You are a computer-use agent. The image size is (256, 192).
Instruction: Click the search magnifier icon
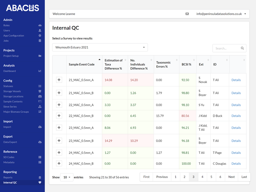(243, 48)
